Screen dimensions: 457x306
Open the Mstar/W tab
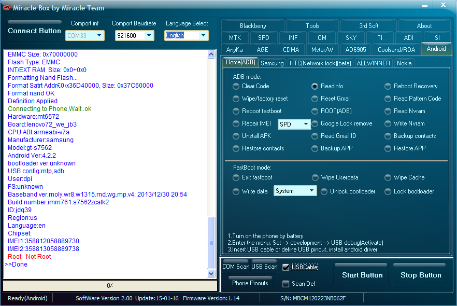click(x=322, y=50)
